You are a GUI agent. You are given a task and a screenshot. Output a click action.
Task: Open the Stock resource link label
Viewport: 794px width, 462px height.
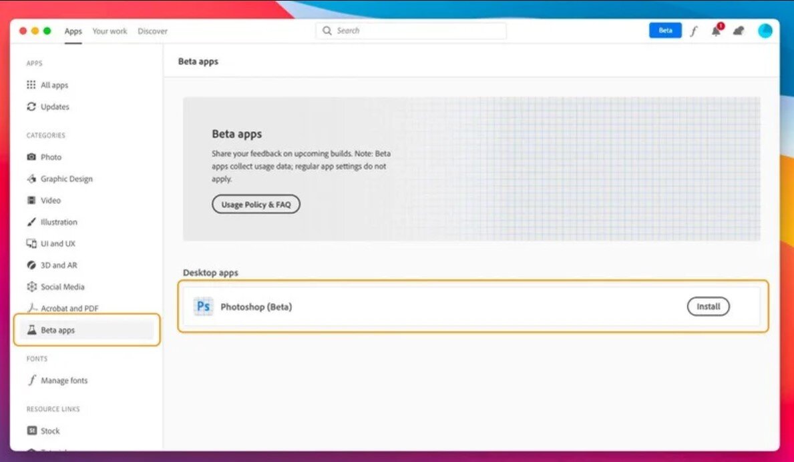pyautogui.click(x=50, y=431)
